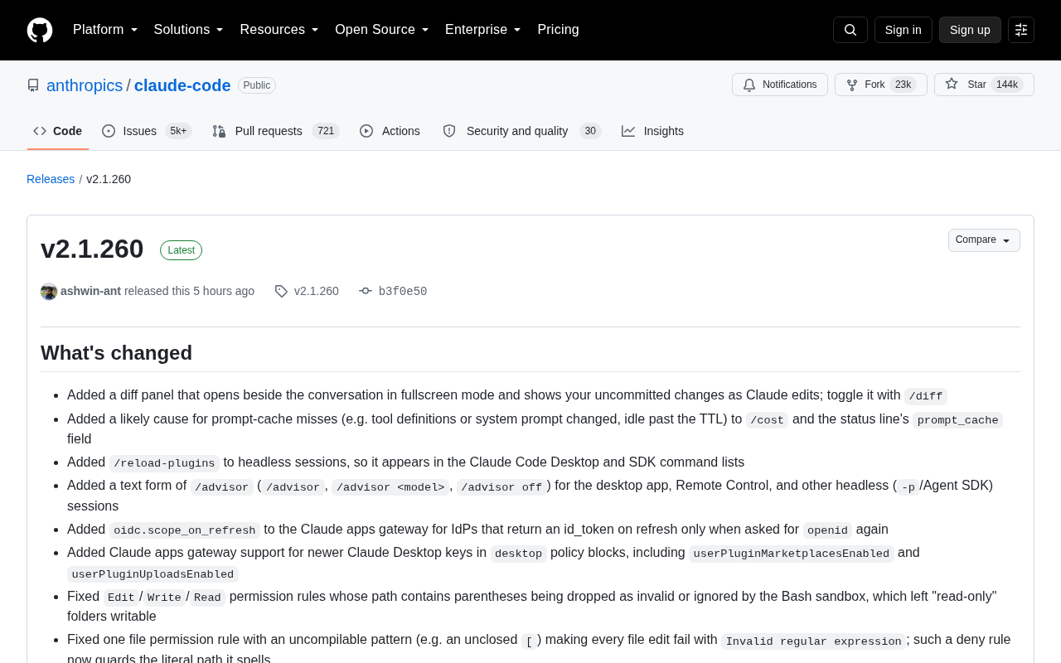Click the 721 pull requests counter
Image resolution: width=1061 pixels, height=663 pixels.
[326, 131]
